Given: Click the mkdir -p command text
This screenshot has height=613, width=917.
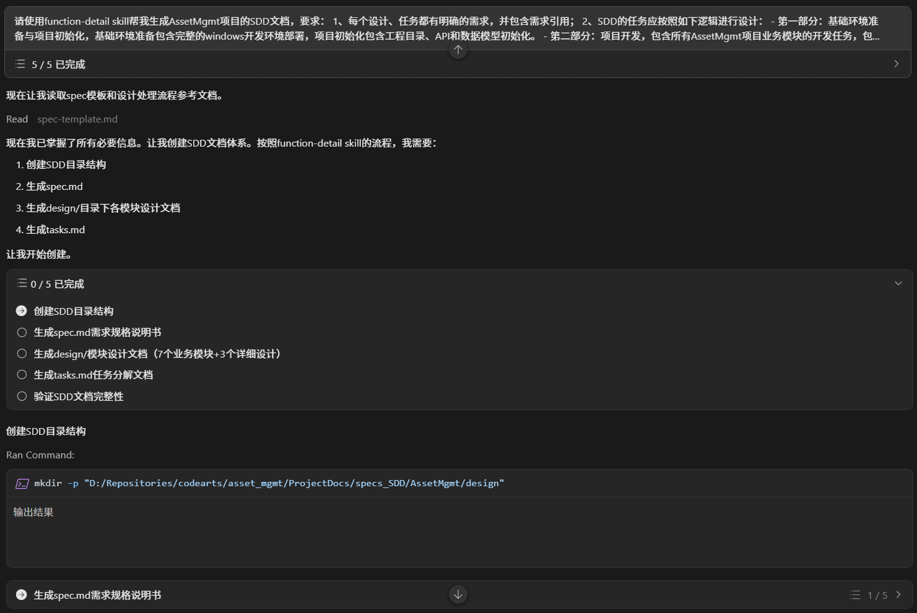Looking at the screenshot, I should 269,483.
